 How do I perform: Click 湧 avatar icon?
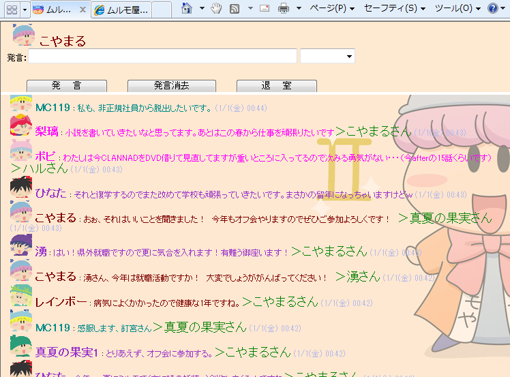[x=21, y=245]
